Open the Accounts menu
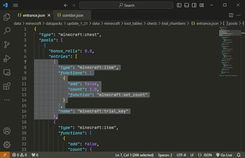 pos(7,131)
